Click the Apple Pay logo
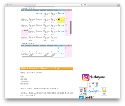125x106 pixels. tap(104, 89)
